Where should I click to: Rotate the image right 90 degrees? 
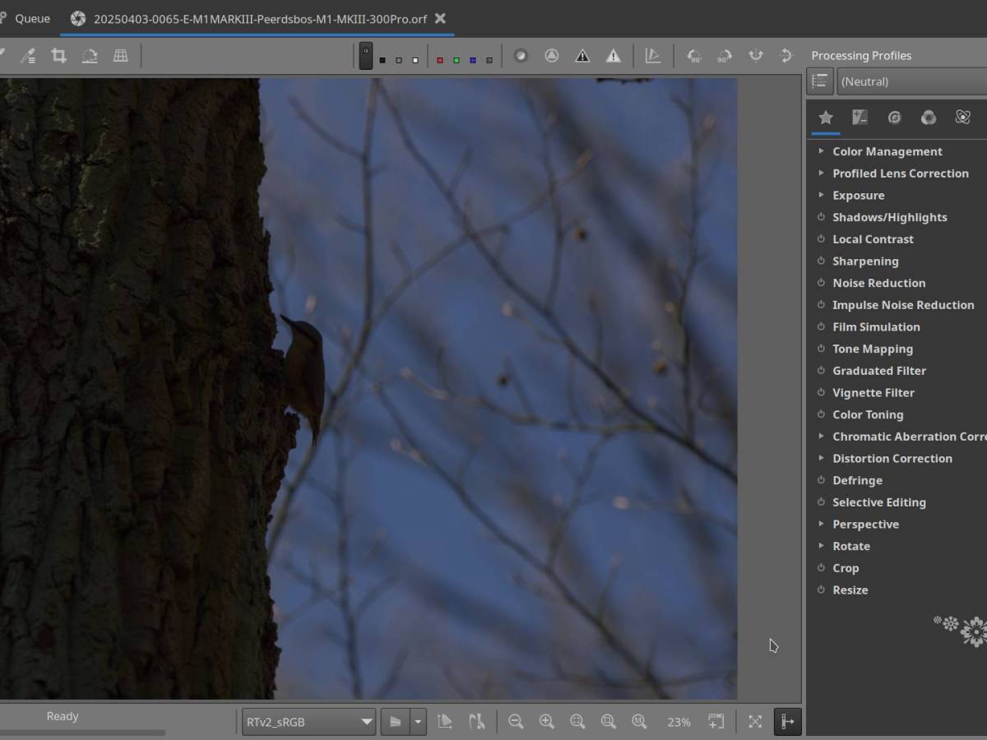(x=725, y=56)
